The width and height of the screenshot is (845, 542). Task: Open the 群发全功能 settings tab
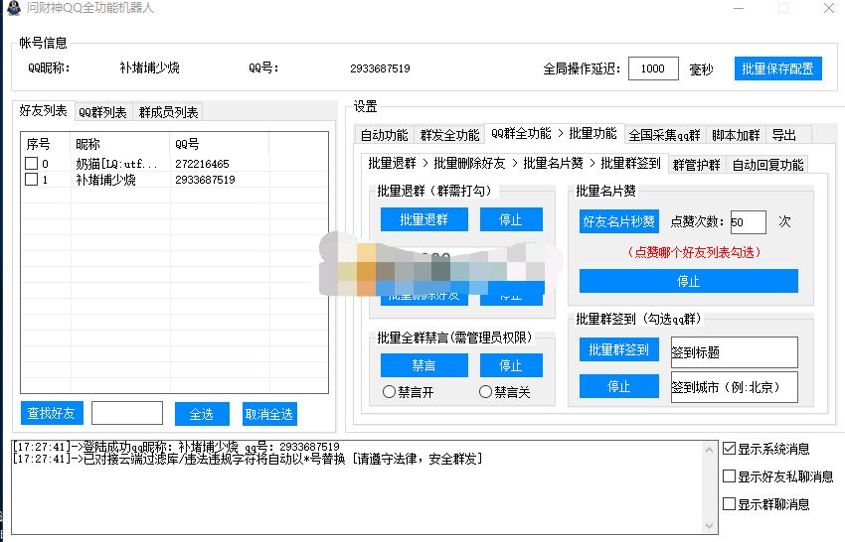tap(449, 135)
